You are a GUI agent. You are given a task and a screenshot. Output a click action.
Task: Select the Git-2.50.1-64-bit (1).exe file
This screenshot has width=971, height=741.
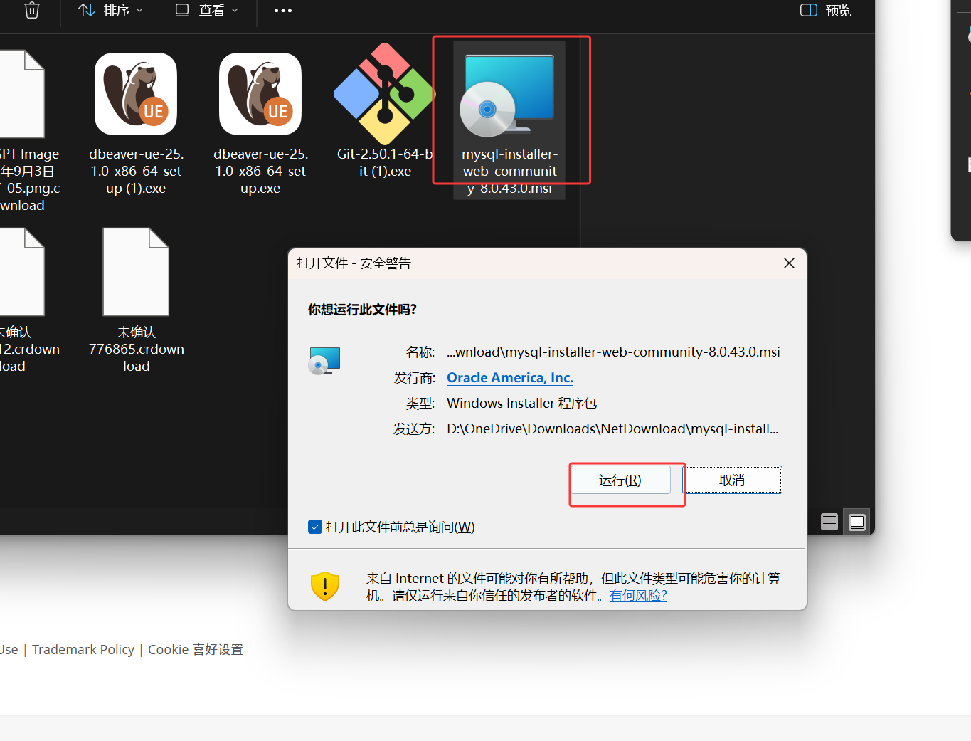[x=385, y=112]
